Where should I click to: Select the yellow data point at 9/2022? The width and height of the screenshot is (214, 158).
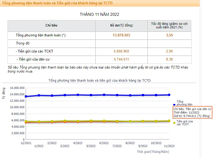click(143, 121)
